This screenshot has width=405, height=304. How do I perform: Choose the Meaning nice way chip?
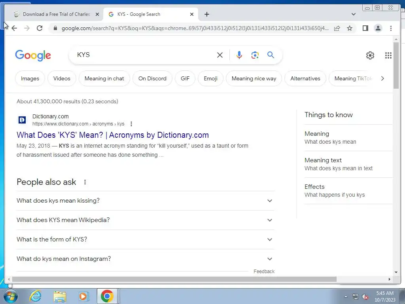point(254,79)
